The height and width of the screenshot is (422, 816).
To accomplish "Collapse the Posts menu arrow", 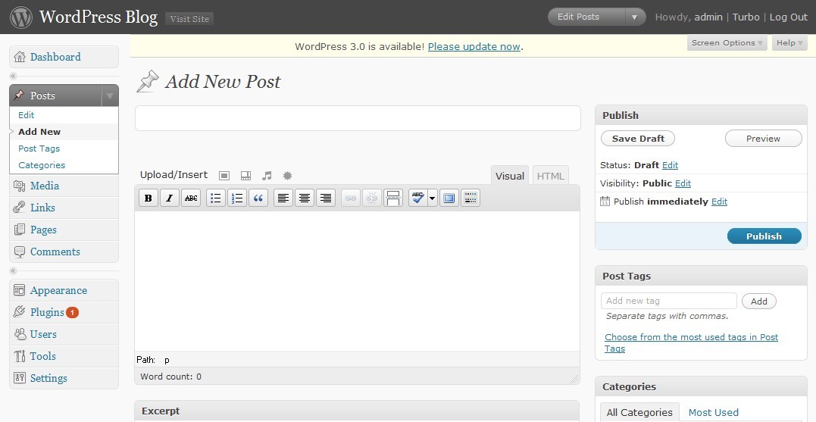I will 110,95.
